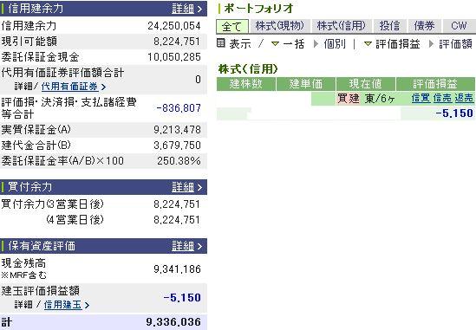Click the 東/6ヶ label
Image resolution: width=476 pixels, height=330 pixels.
pyautogui.click(x=380, y=98)
